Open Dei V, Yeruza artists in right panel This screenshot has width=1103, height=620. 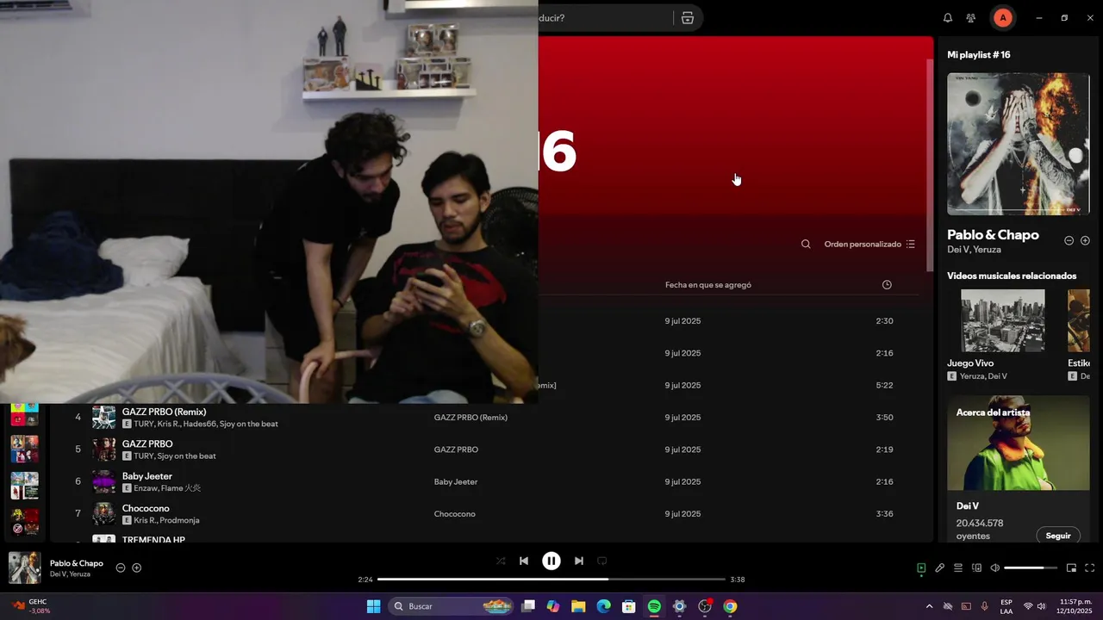[x=974, y=250]
